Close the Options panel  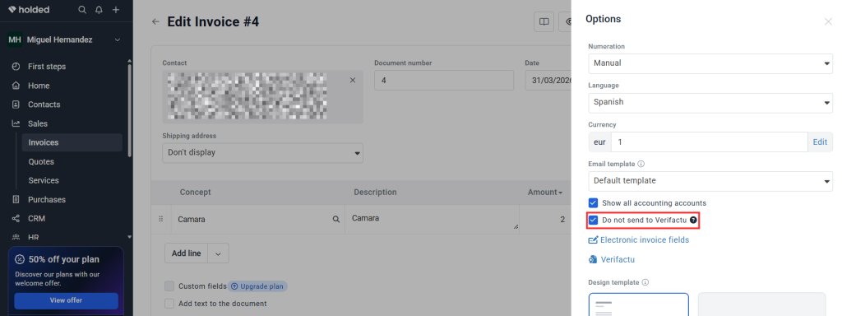[x=828, y=22]
